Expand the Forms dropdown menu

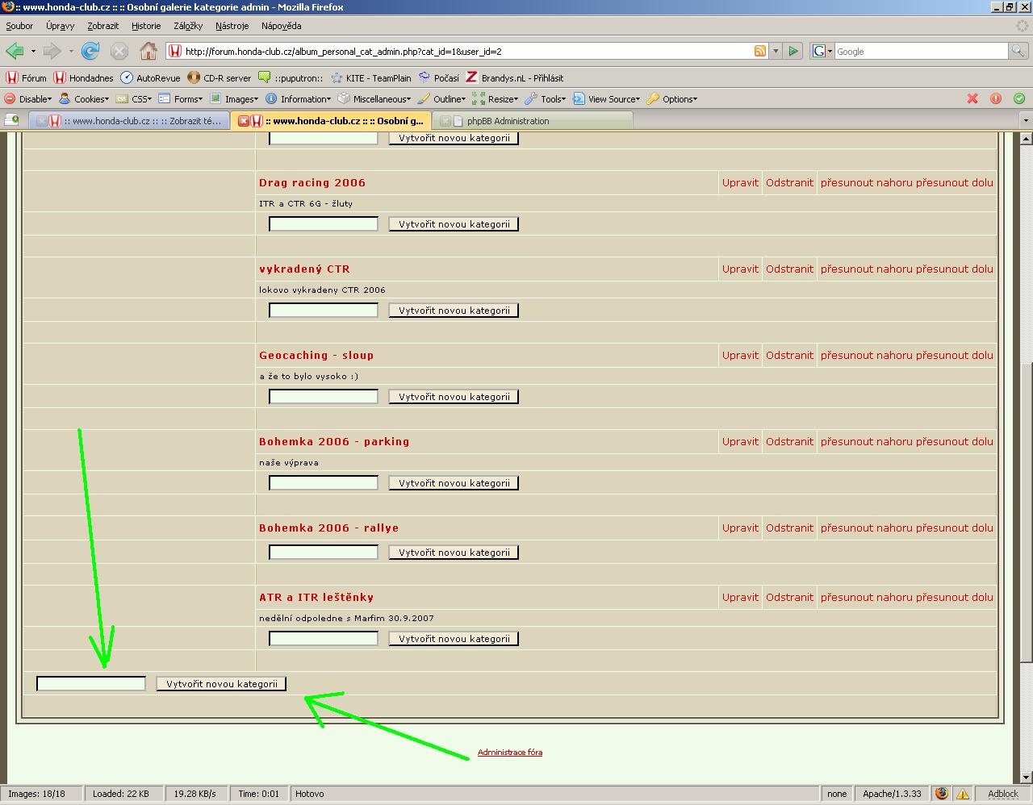point(180,99)
